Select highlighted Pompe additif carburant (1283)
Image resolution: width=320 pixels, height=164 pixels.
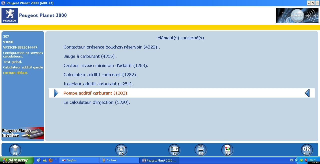(x=96, y=93)
